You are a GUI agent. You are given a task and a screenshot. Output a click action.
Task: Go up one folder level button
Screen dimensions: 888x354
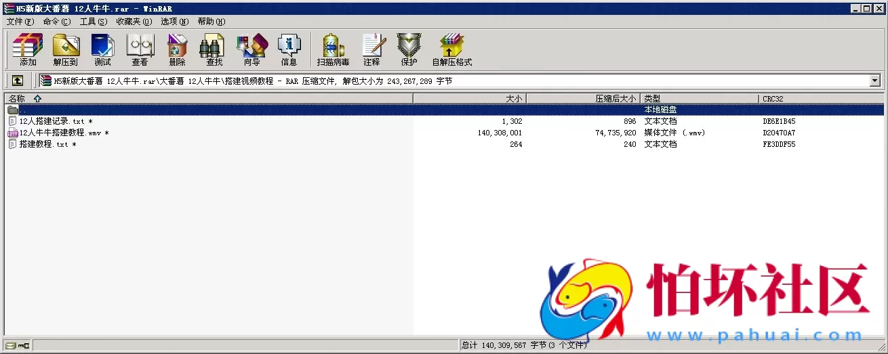tap(18, 81)
